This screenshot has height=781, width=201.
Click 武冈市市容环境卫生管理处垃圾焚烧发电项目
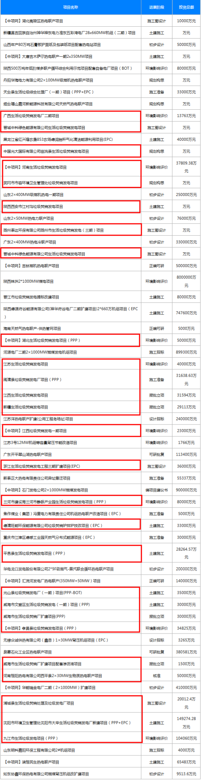point(41,183)
